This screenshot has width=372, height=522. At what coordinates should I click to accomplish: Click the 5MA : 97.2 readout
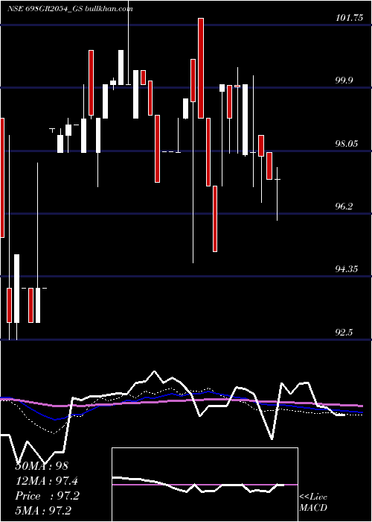(43, 510)
